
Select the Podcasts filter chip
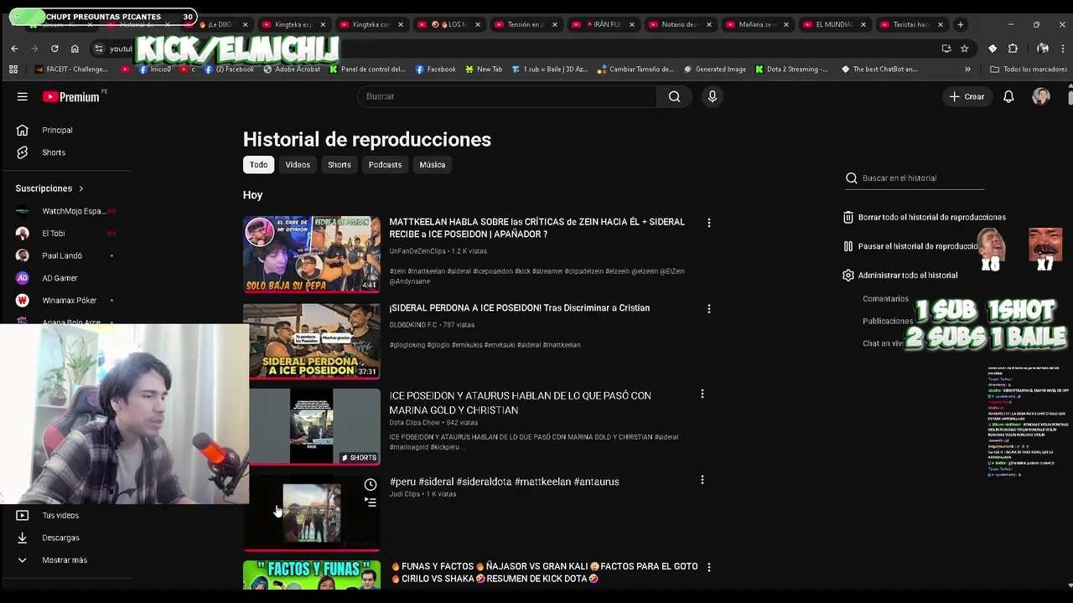(x=385, y=165)
